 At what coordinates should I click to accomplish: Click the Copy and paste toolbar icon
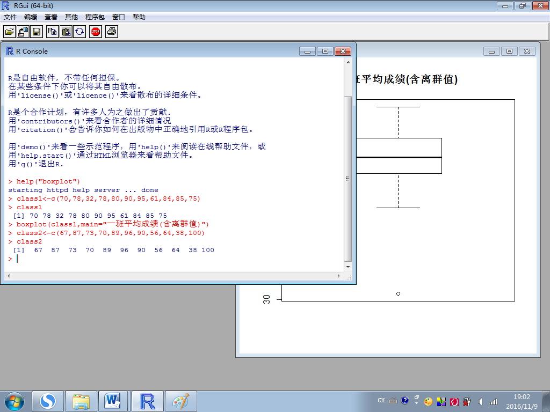(79, 32)
